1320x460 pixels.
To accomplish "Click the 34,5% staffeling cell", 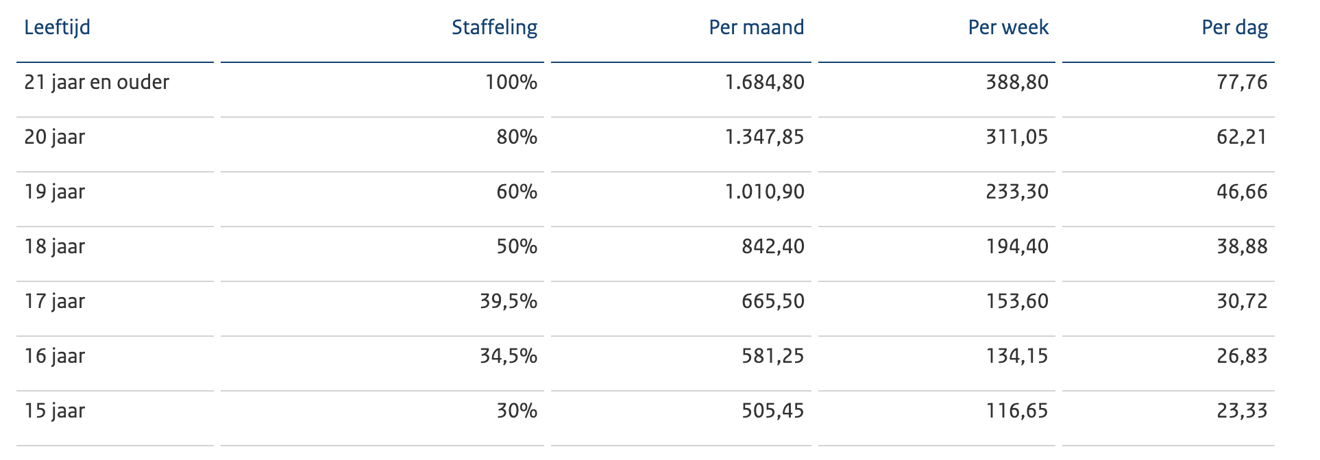I will [x=508, y=356].
